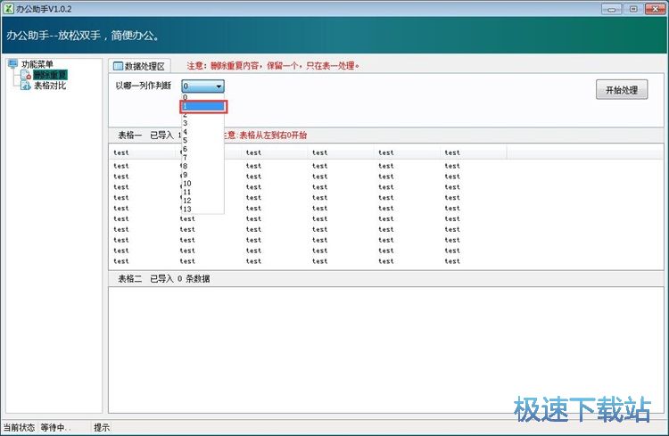Image resolution: width=669 pixels, height=436 pixels.
Task: Select the 功能菜单 root node
Action: tap(37, 64)
